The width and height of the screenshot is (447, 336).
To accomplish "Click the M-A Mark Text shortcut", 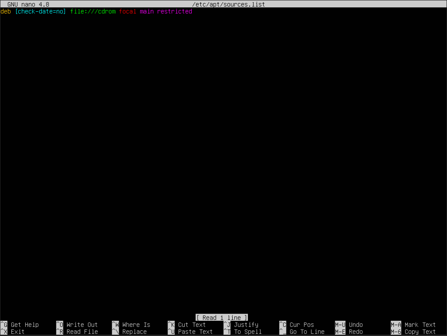I will tap(413, 325).
